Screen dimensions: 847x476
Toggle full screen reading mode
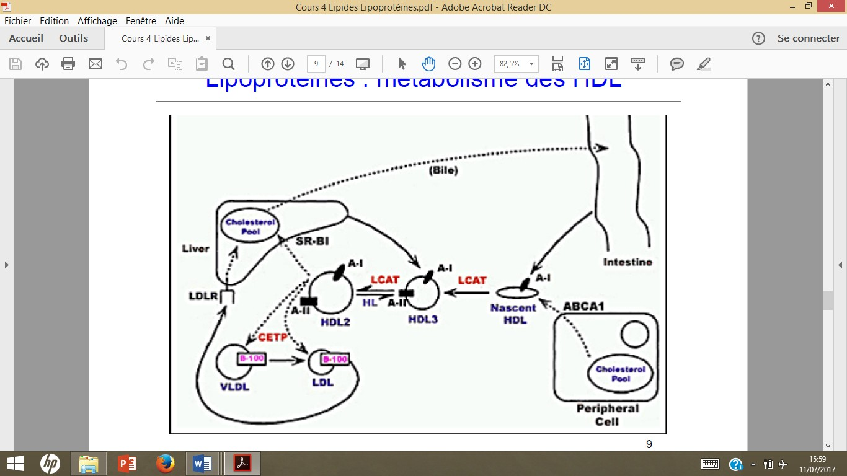pyautogui.click(x=611, y=64)
